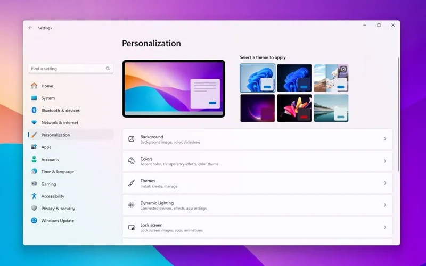426x266 pixels.
Task: Open Windows Update page
Action: point(71,220)
